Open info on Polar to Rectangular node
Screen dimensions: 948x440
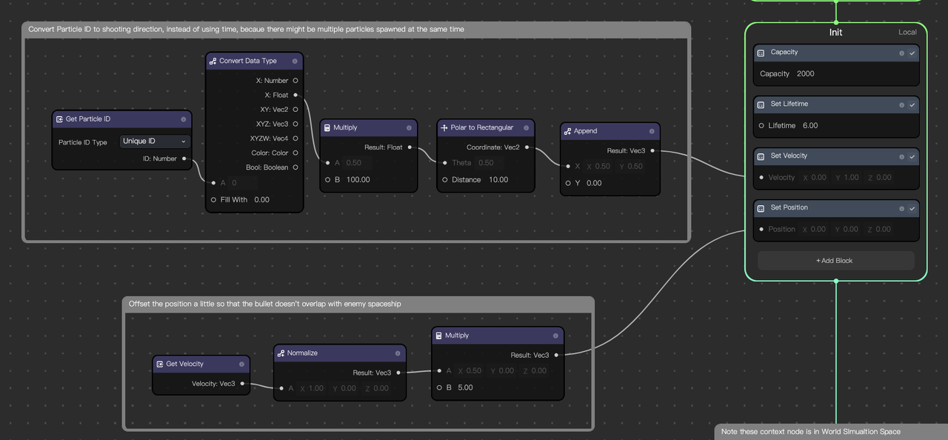pos(526,128)
